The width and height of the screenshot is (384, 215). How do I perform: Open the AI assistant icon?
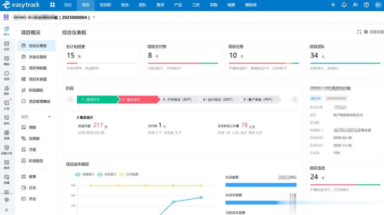[x=355, y=5]
